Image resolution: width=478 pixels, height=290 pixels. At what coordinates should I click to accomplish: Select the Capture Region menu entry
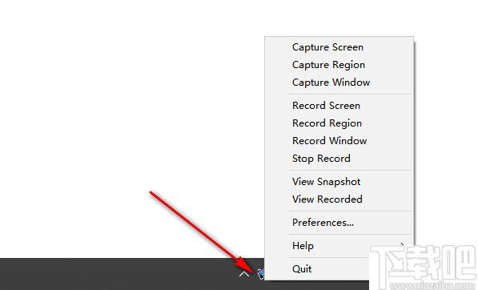click(339, 65)
